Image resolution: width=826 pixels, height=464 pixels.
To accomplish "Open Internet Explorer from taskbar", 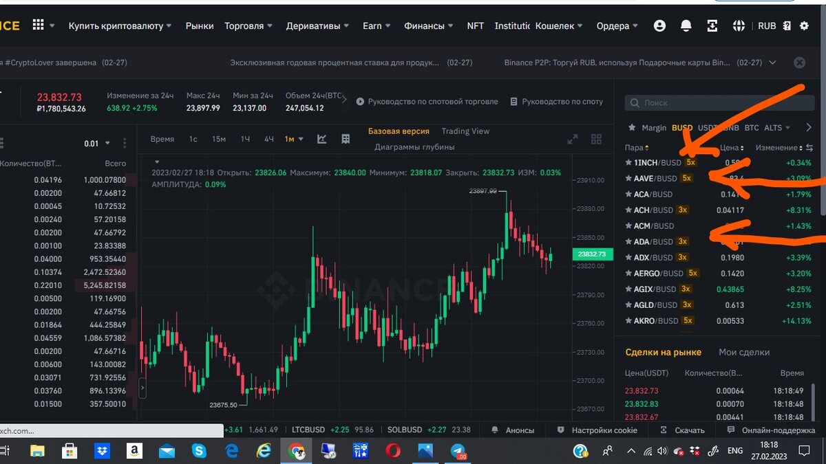I will pos(264,451).
